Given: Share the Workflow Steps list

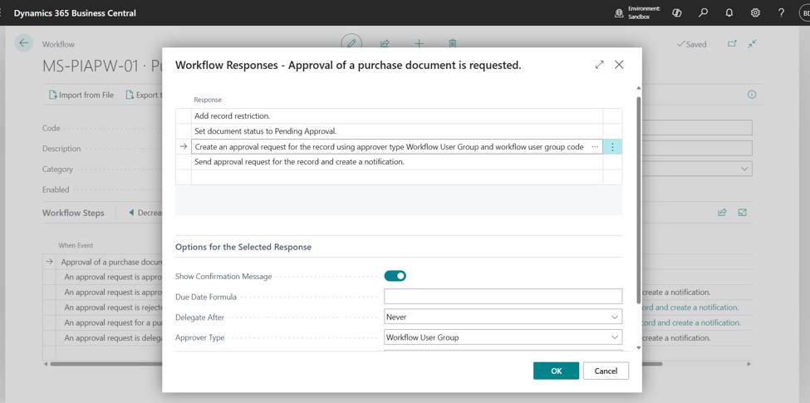Looking at the screenshot, I should (x=722, y=213).
